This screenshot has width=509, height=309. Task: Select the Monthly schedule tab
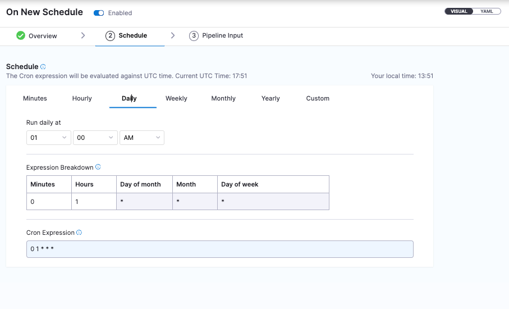(x=223, y=98)
